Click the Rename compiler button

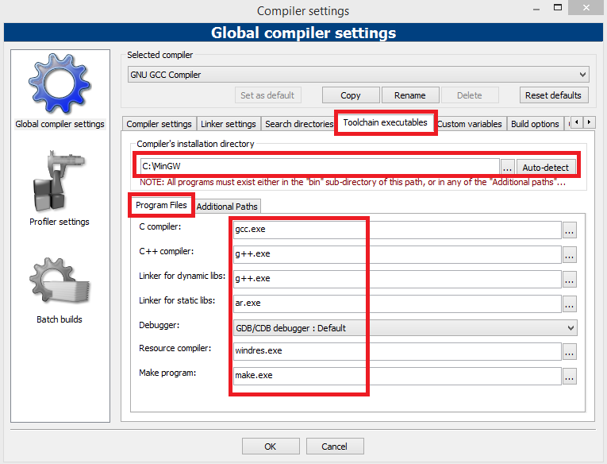click(410, 95)
